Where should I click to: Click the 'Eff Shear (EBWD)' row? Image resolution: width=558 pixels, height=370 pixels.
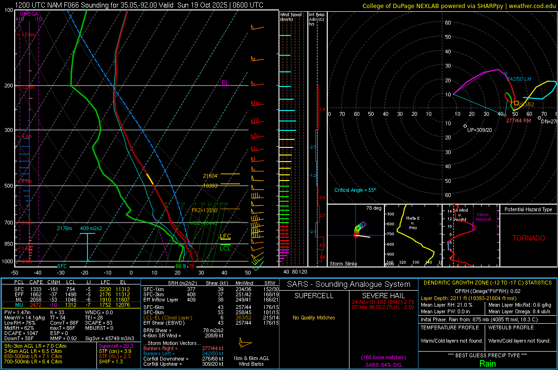point(211,323)
